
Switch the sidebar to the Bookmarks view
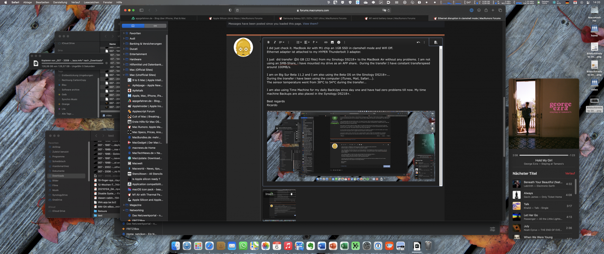coord(133,26)
